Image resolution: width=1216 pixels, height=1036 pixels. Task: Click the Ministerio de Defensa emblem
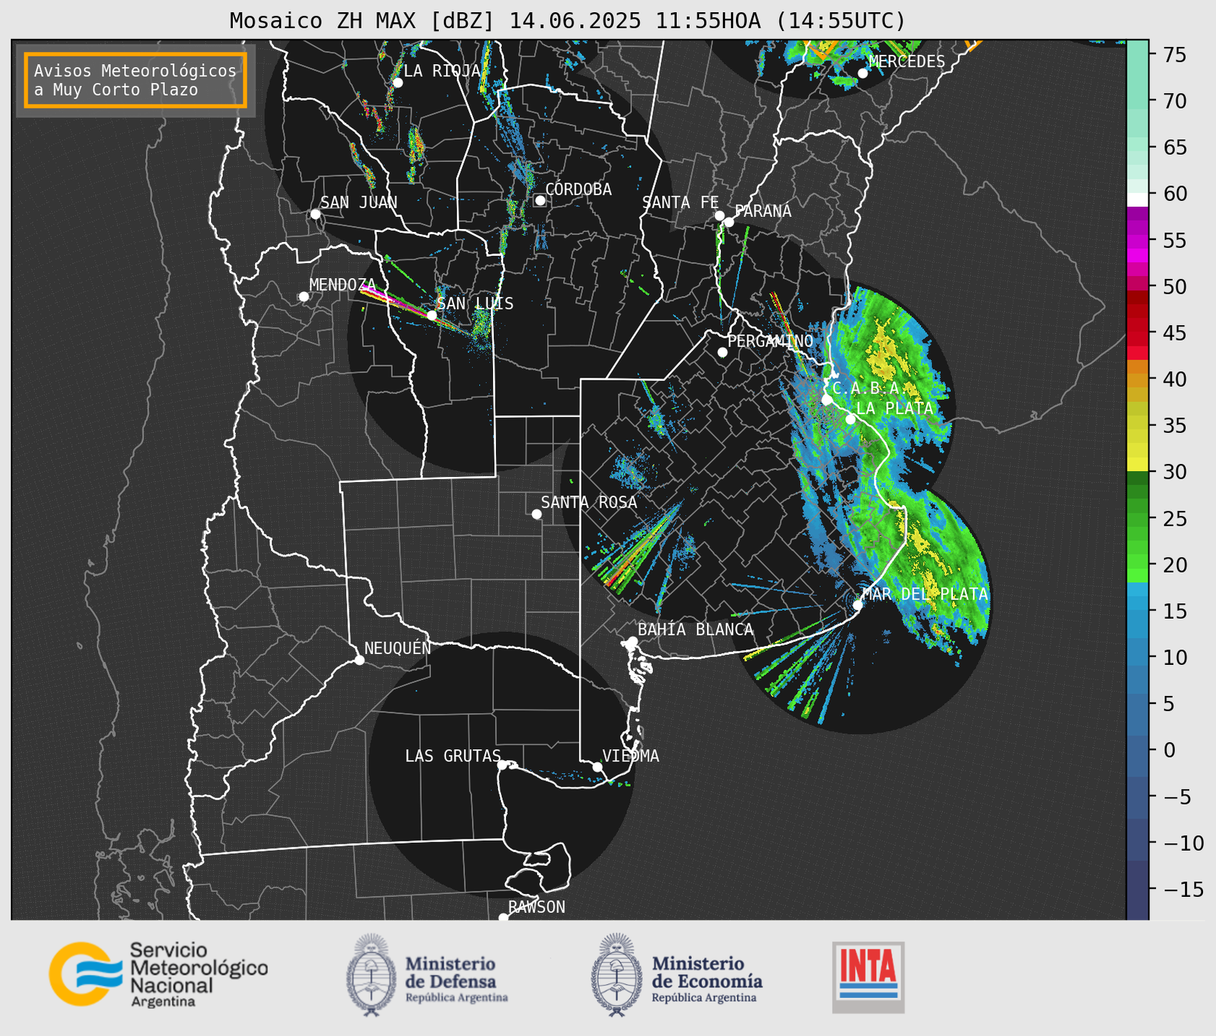(371, 975)
